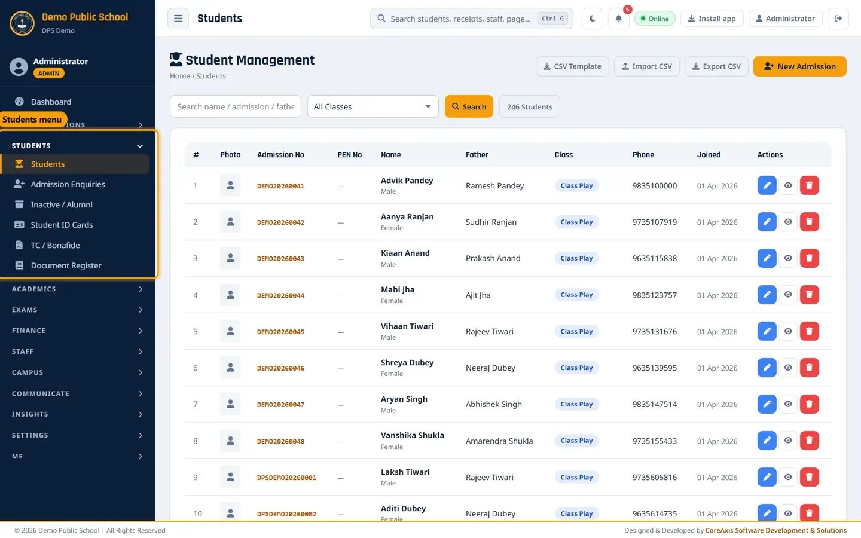Click the global search box in header
Viewport: 861px width, 538px height.
point(471,19)
